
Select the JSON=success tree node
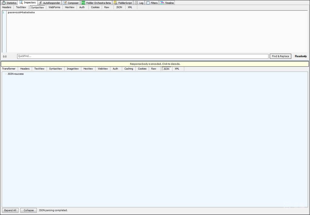[x=16, y=74]
